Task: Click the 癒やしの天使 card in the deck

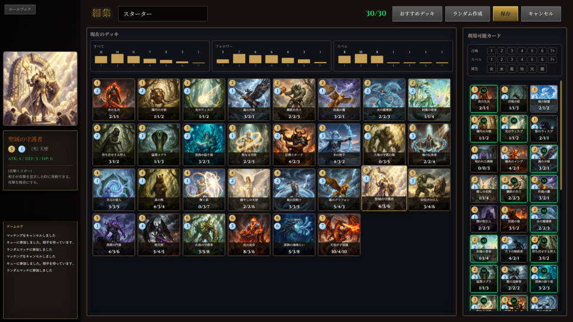Action: [249, 189]
